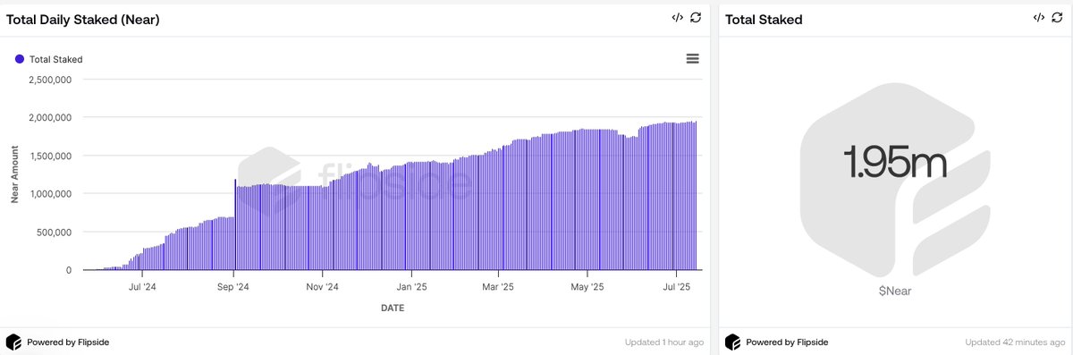Image resolution: width=1073 pixels, height=355 pixels.
Task: Click the purple Total Staked legend dot
Action: (x=20, y=59)
